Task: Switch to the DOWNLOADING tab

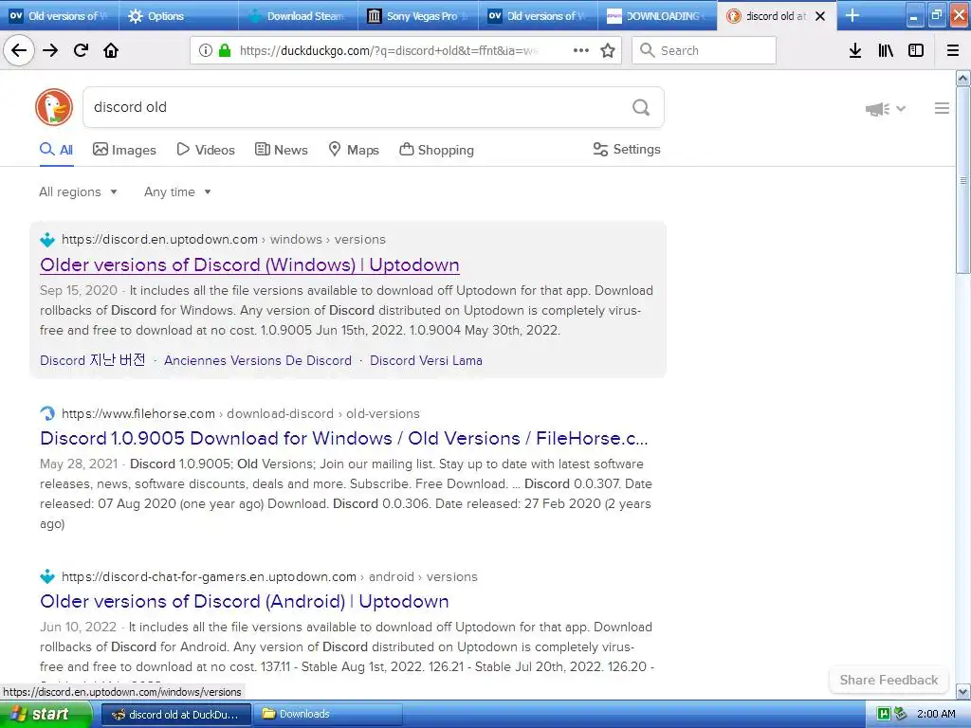Action: [x=656, y=16]
